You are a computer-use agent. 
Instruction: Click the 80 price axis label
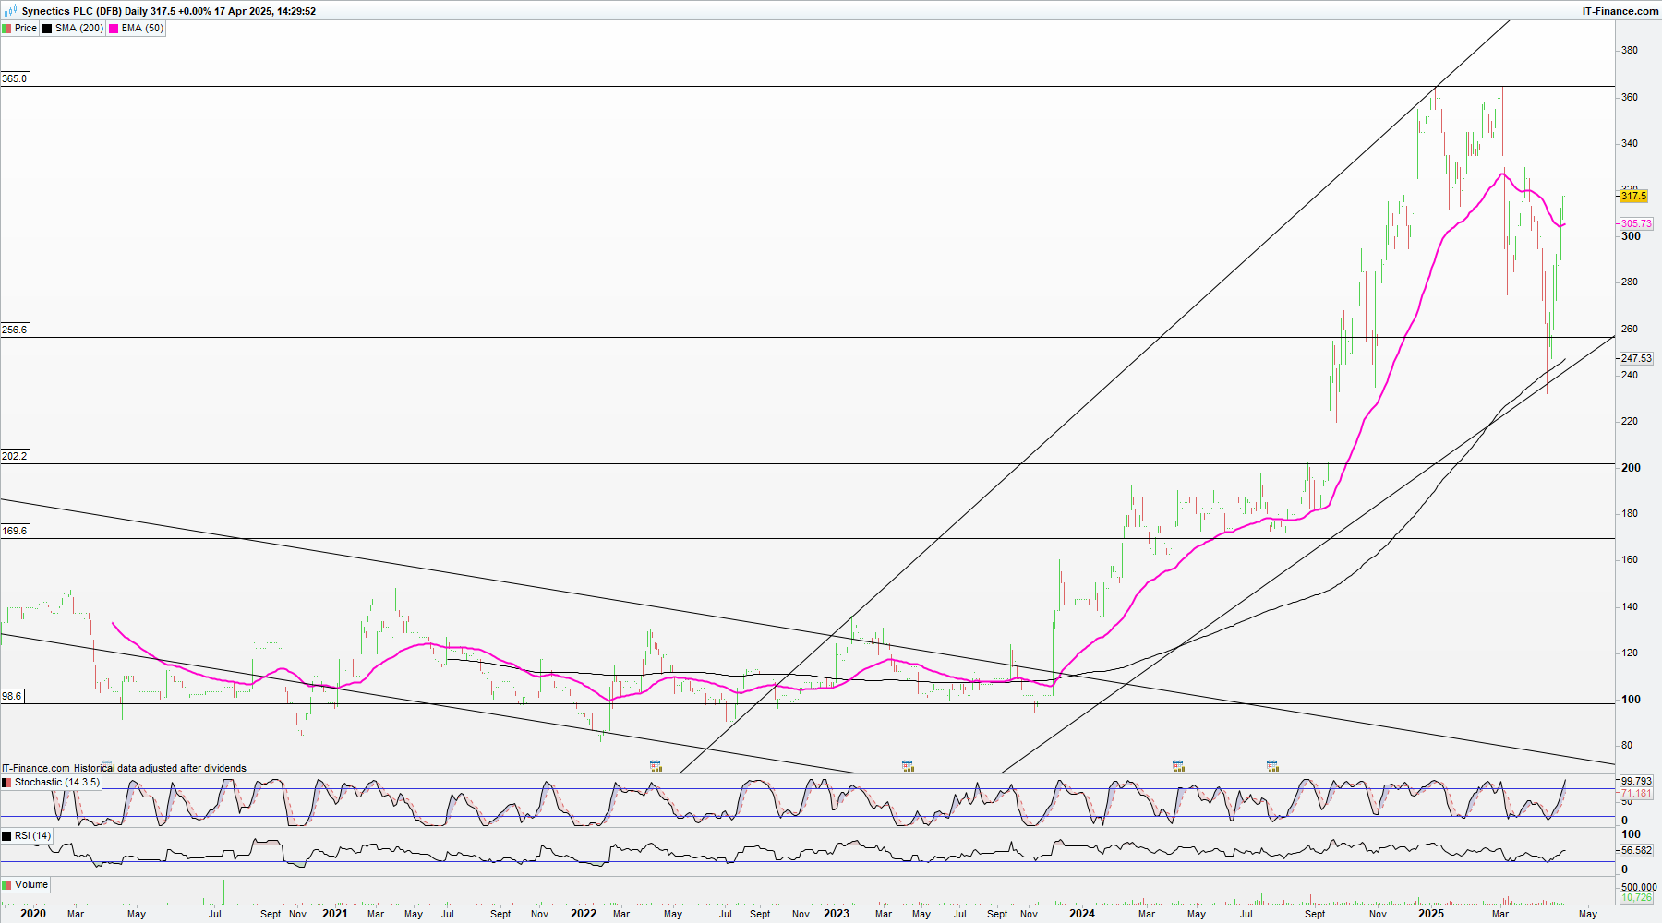click(x=1627, y=746)
